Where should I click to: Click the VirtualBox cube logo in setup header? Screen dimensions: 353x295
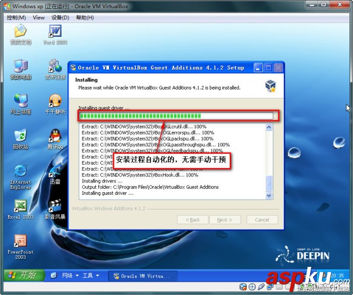[270, 86]
